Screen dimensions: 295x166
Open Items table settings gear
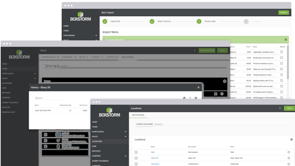[x=225, y=81]
